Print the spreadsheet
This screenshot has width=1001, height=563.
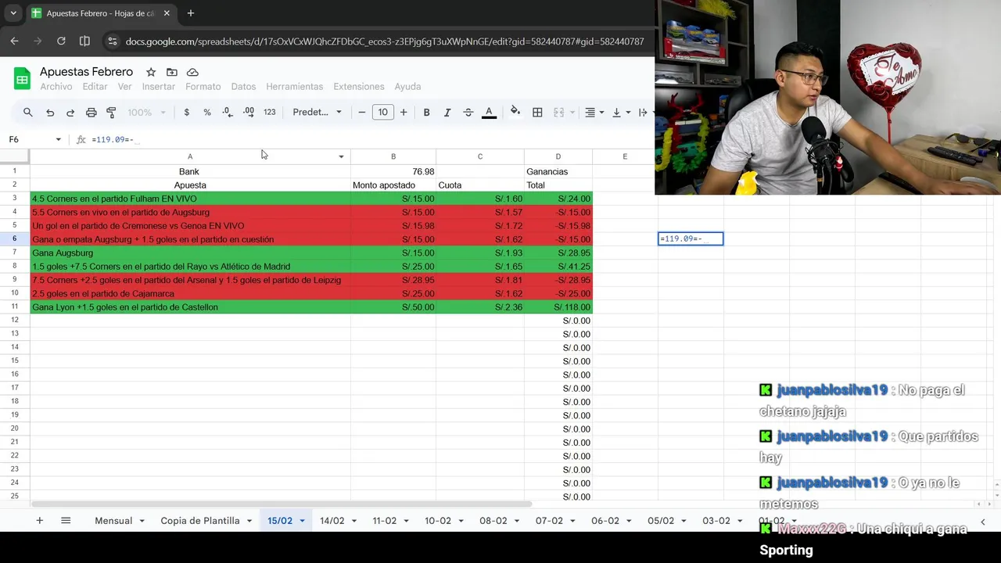click(91, 113)
